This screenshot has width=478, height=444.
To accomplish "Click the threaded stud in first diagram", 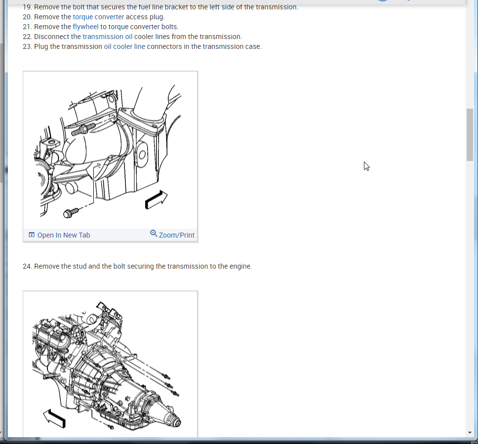I will pyautogui.click(x=83, y=129).
